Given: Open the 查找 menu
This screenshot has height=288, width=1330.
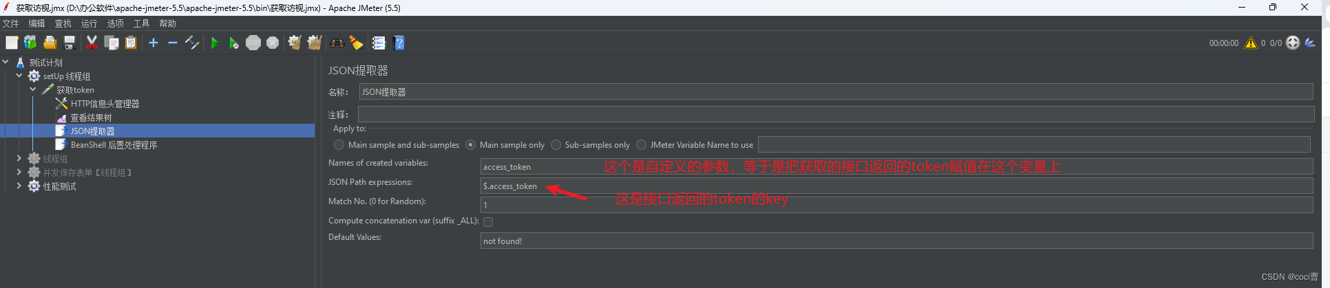Looking at the screenshot, I should pyautogui.click(x=63, y=23).
